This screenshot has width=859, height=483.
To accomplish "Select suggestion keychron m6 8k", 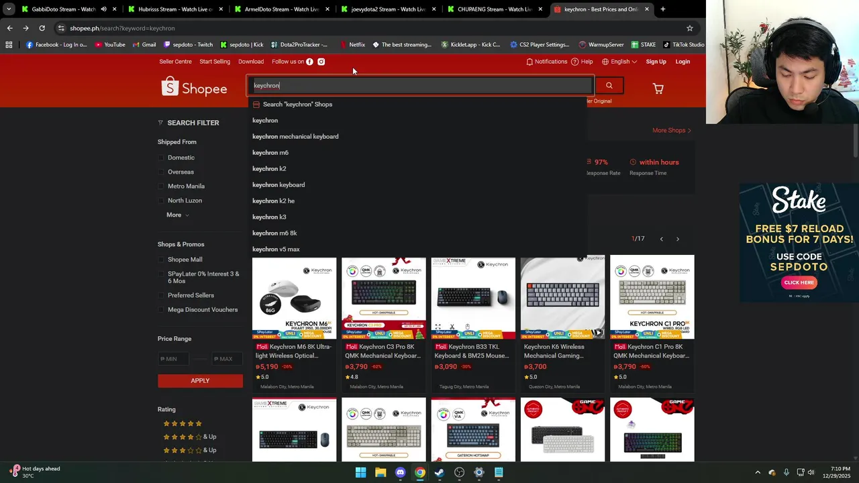I will click(x=417, y=233).
